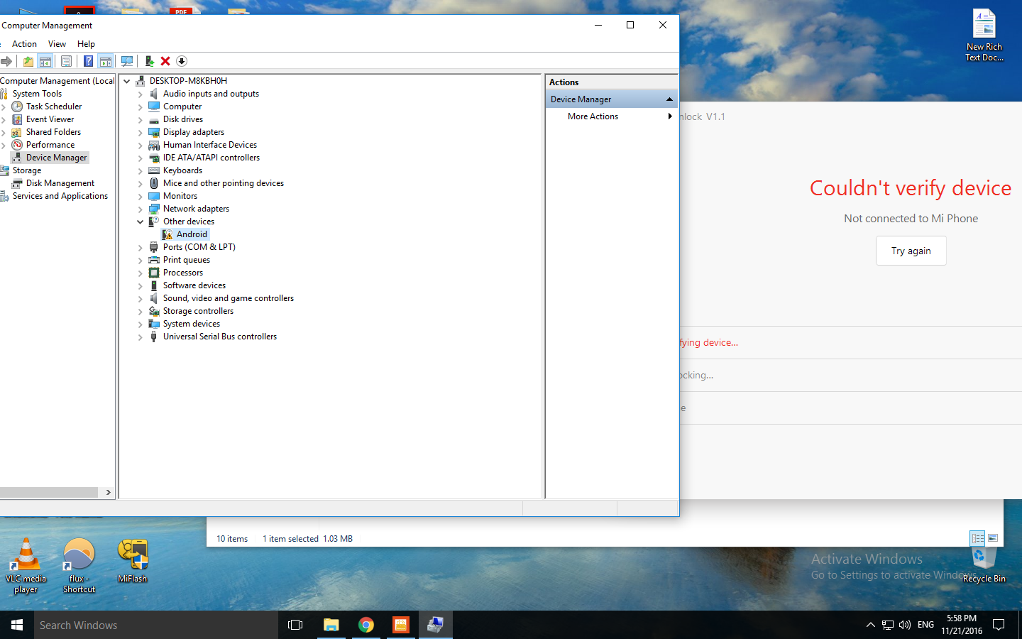Click the red X Uninstall device icon
The width and height of the screenshot is (1022, 639).
point(165,61)
